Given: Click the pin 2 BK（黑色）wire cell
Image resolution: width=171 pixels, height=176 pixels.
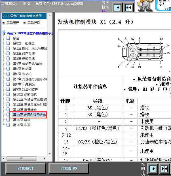Looking at the screenshot, I should tap(98, 115).
